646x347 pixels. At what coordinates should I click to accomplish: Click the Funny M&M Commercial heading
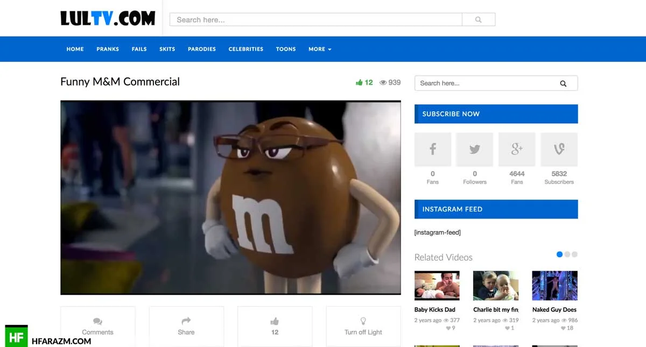120,82
